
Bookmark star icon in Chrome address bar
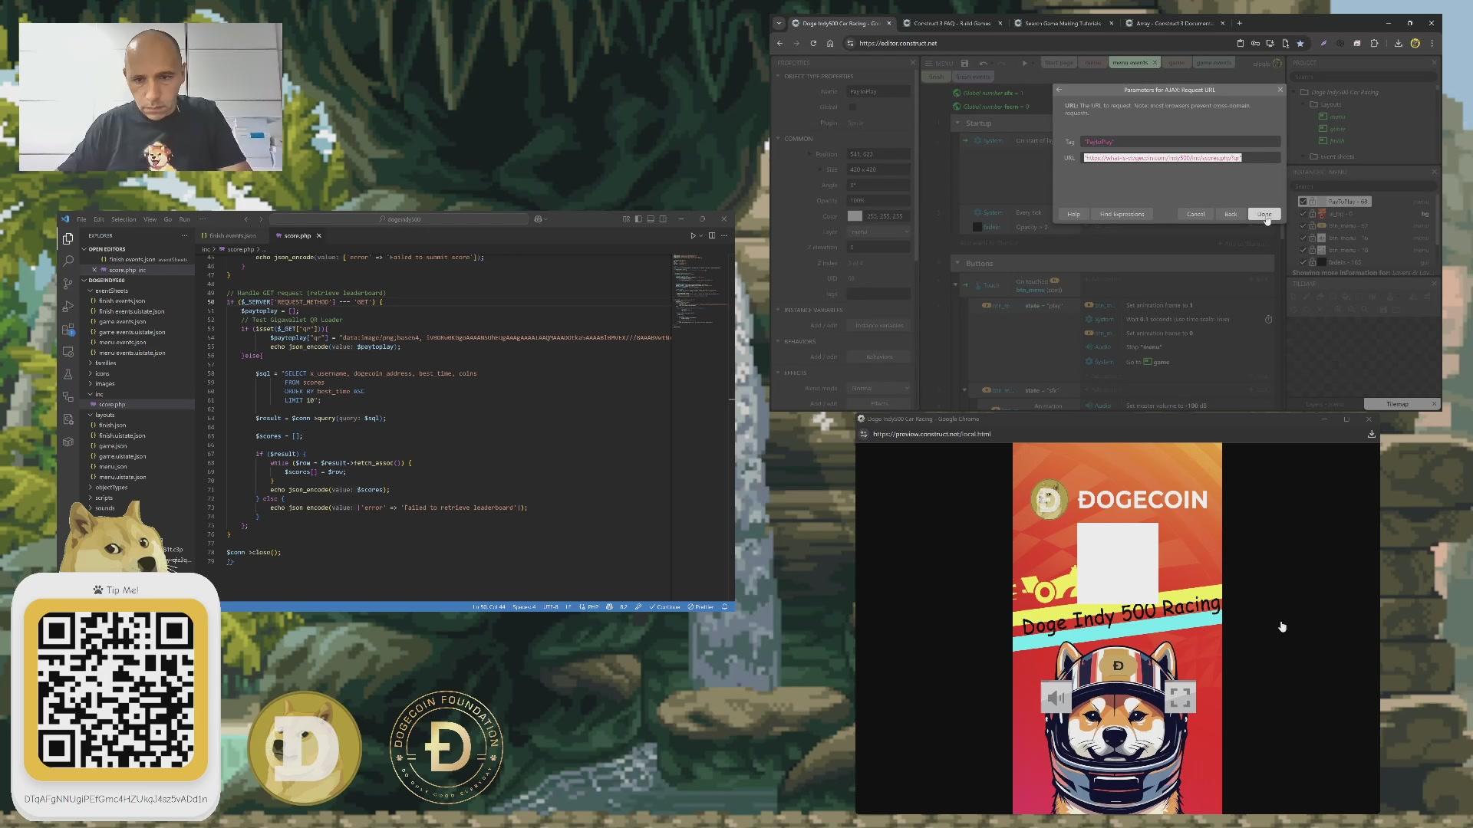(x=1300, y=44)
